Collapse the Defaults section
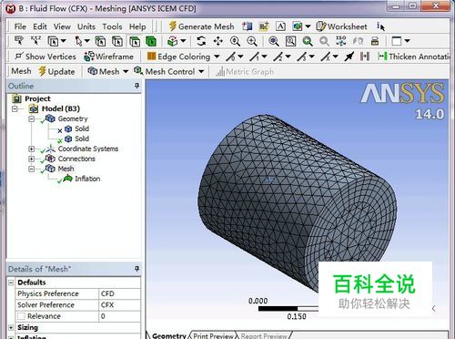455x339 pixels. [11, 282]
